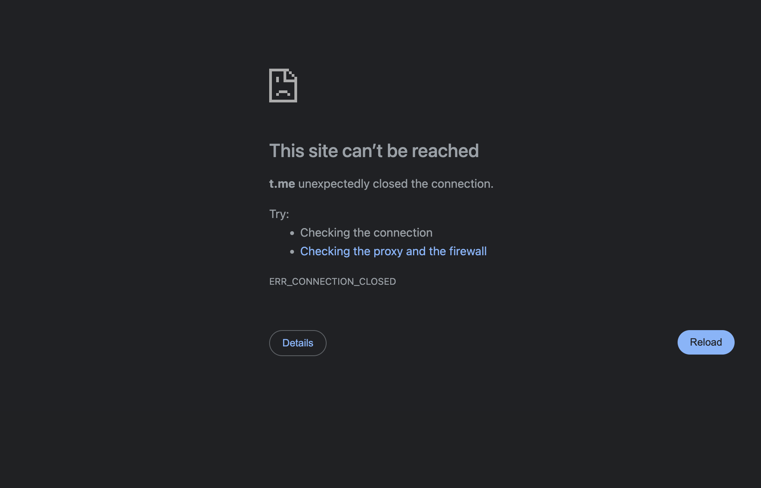This screenshot has width=761, height=488.
Task: Open the Details button
Action: [x=298, y=343]
